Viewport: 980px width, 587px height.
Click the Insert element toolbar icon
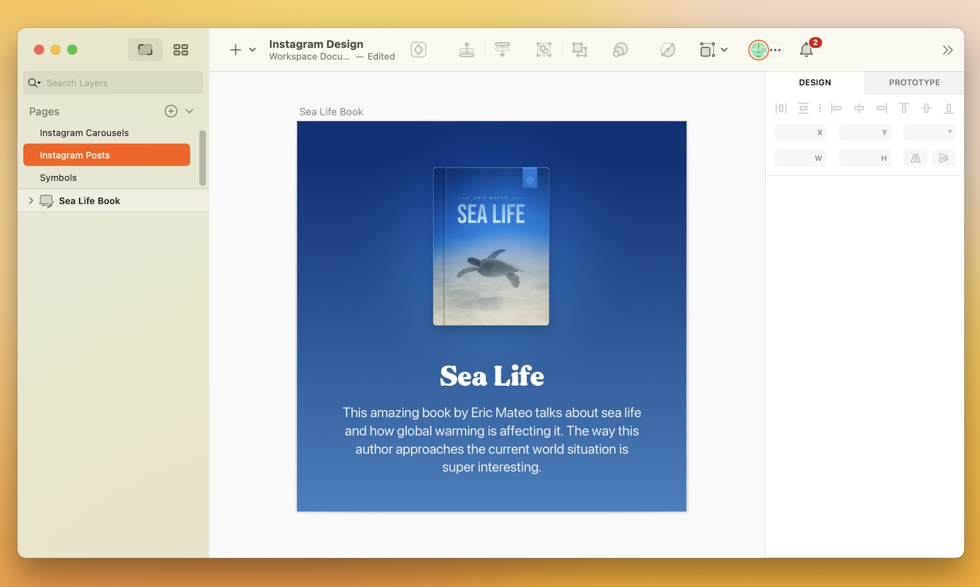click(235, 50)
